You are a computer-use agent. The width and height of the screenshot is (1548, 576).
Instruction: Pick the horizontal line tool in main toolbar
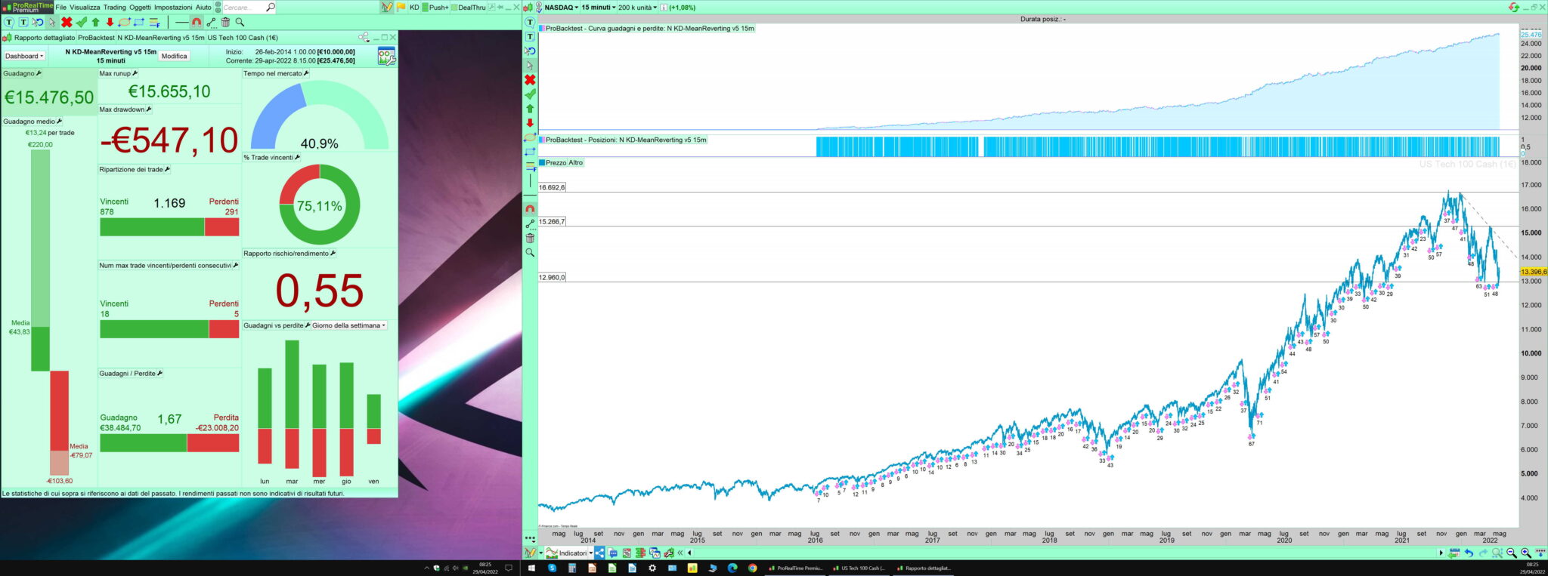coord(181,23)
